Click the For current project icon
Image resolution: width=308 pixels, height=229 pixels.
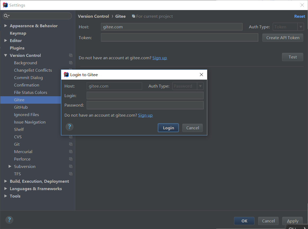[134, 16]
